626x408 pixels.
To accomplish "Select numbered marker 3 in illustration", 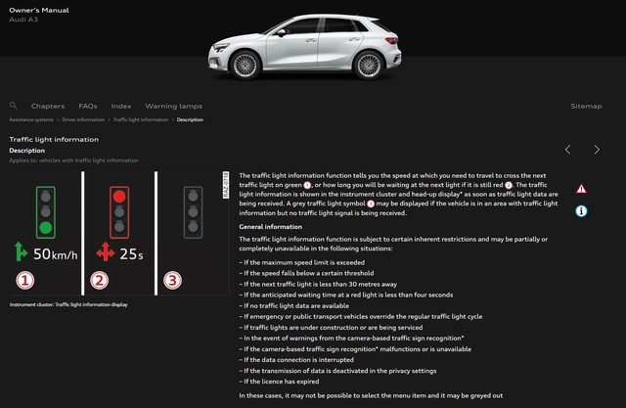I will coord(172,280).
